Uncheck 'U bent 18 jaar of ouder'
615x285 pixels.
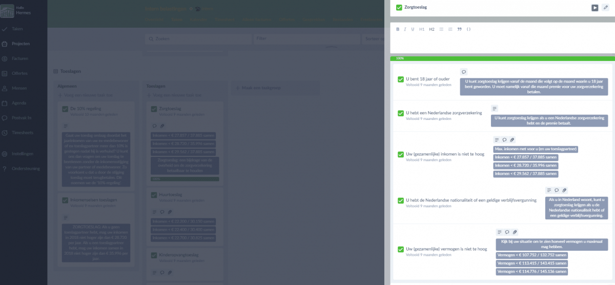[x=401, y=79]
